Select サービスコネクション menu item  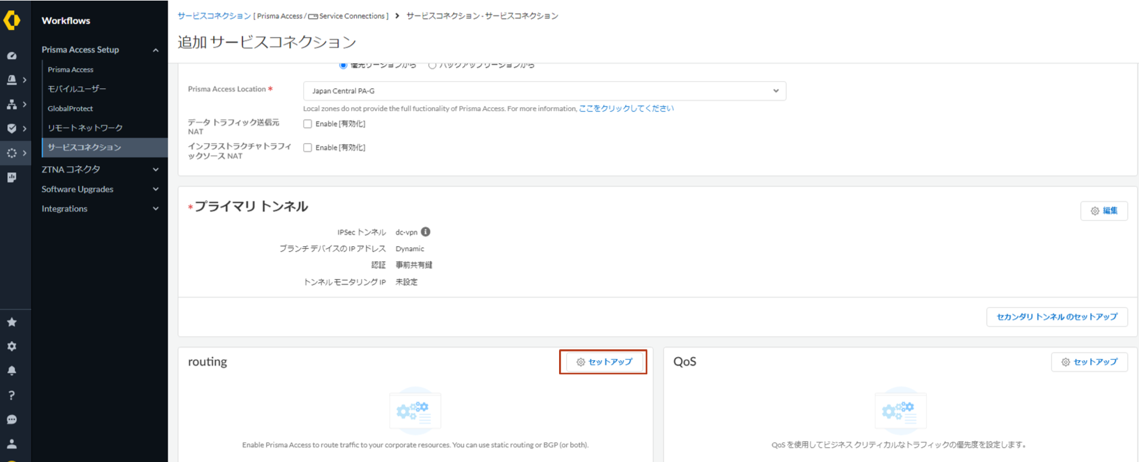(105, 147)
